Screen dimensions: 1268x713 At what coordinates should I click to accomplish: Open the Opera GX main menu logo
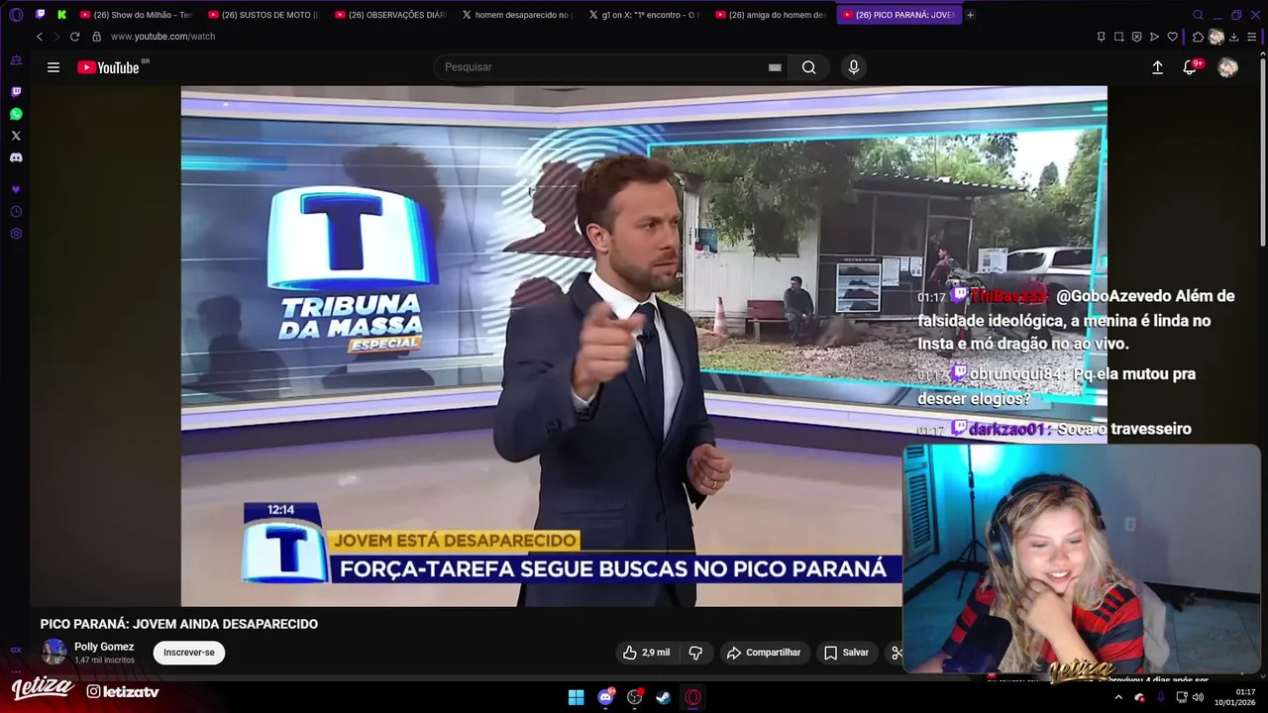(x=16, y=15)
